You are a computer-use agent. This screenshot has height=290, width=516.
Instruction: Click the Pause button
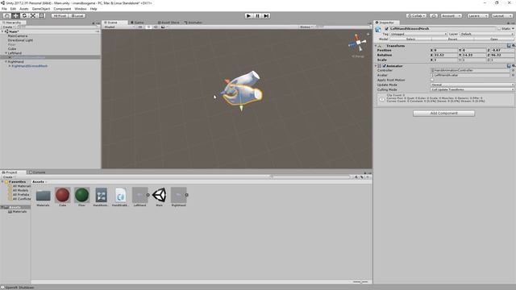point(258,16)
